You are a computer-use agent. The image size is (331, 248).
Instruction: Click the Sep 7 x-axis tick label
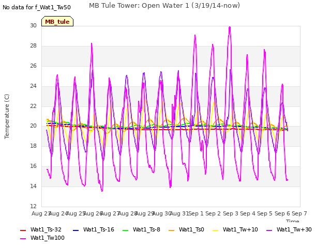coord(299,213)
